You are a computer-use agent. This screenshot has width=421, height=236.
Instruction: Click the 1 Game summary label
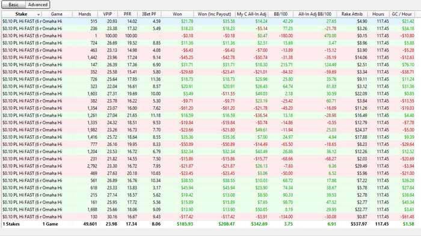click(x=50, y=224)
